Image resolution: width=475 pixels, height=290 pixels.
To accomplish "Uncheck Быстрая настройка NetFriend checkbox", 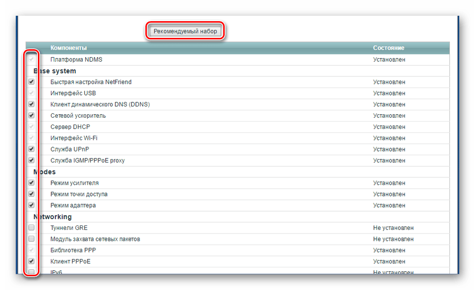I will [x=32, y=82].
